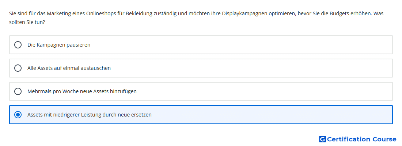Click label "Assets mit niedrigerer Leistung durch neue ersetzen"
This screenshot has width=402, height=146.
[90, 115]
